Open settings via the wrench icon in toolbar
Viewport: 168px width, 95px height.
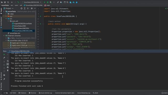(58, 2)
